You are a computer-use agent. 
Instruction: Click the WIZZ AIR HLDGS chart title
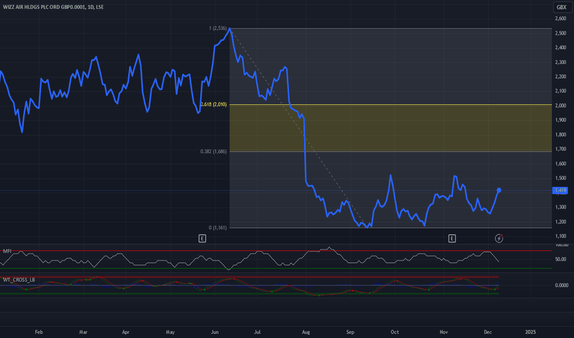pos(53,7)
